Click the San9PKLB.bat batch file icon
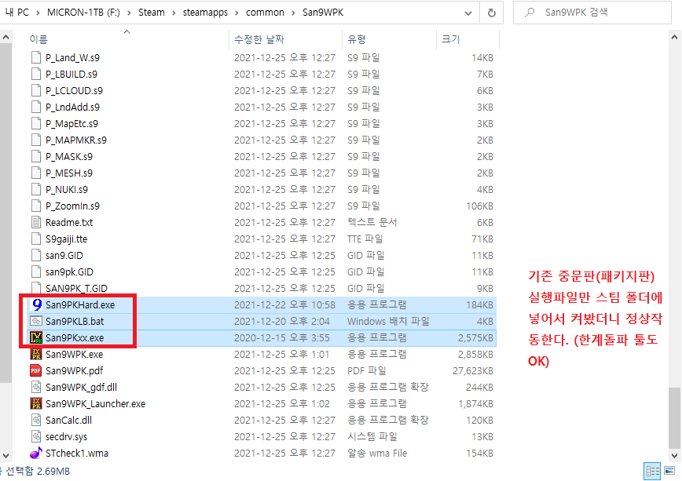This screenshot has width=682, height=481. [36, 321]
